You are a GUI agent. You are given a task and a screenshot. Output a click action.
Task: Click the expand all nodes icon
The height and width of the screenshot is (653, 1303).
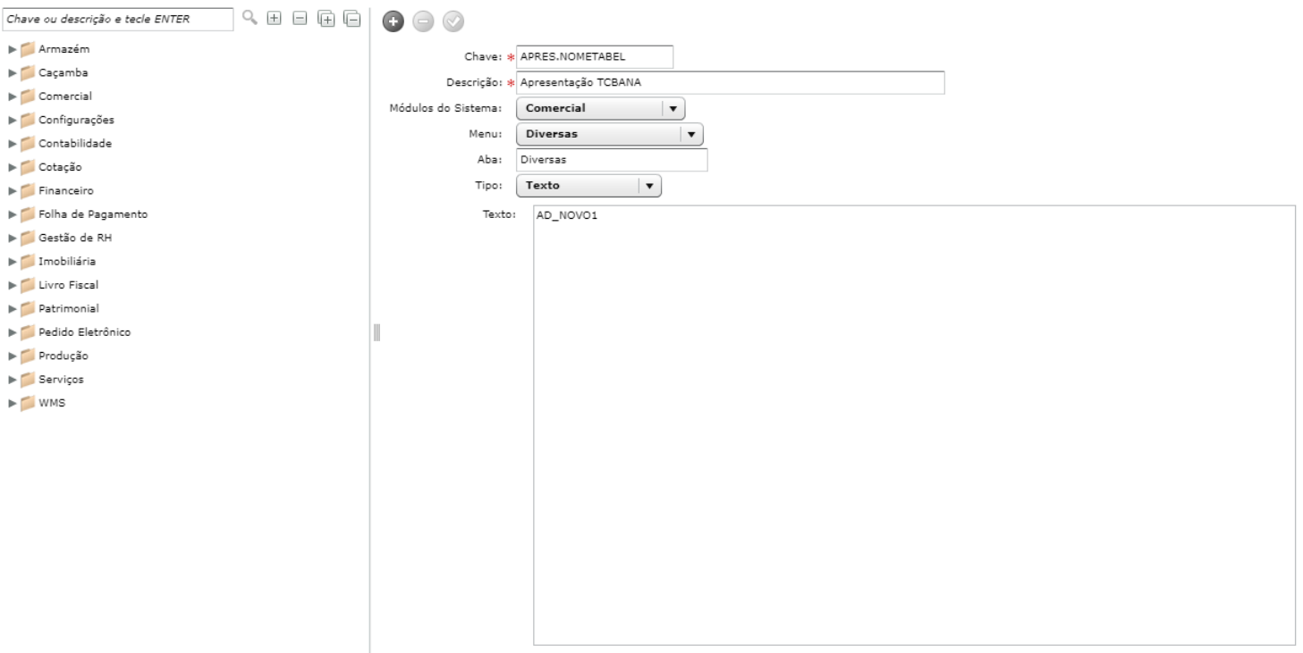click(x=326, y=19)
